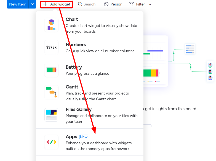
Task: Click the $378k Numbers widget icon
Action: pyautogui.click(x=51, y=47)
